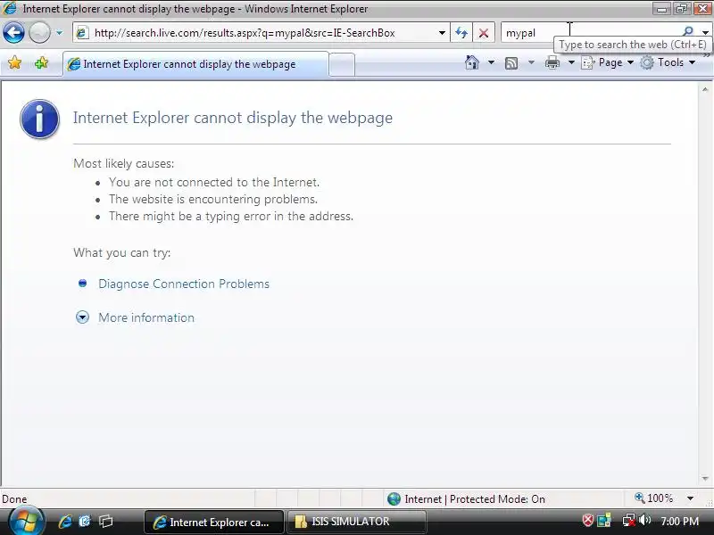Click the blue information icon

click(x=39, y=119)
